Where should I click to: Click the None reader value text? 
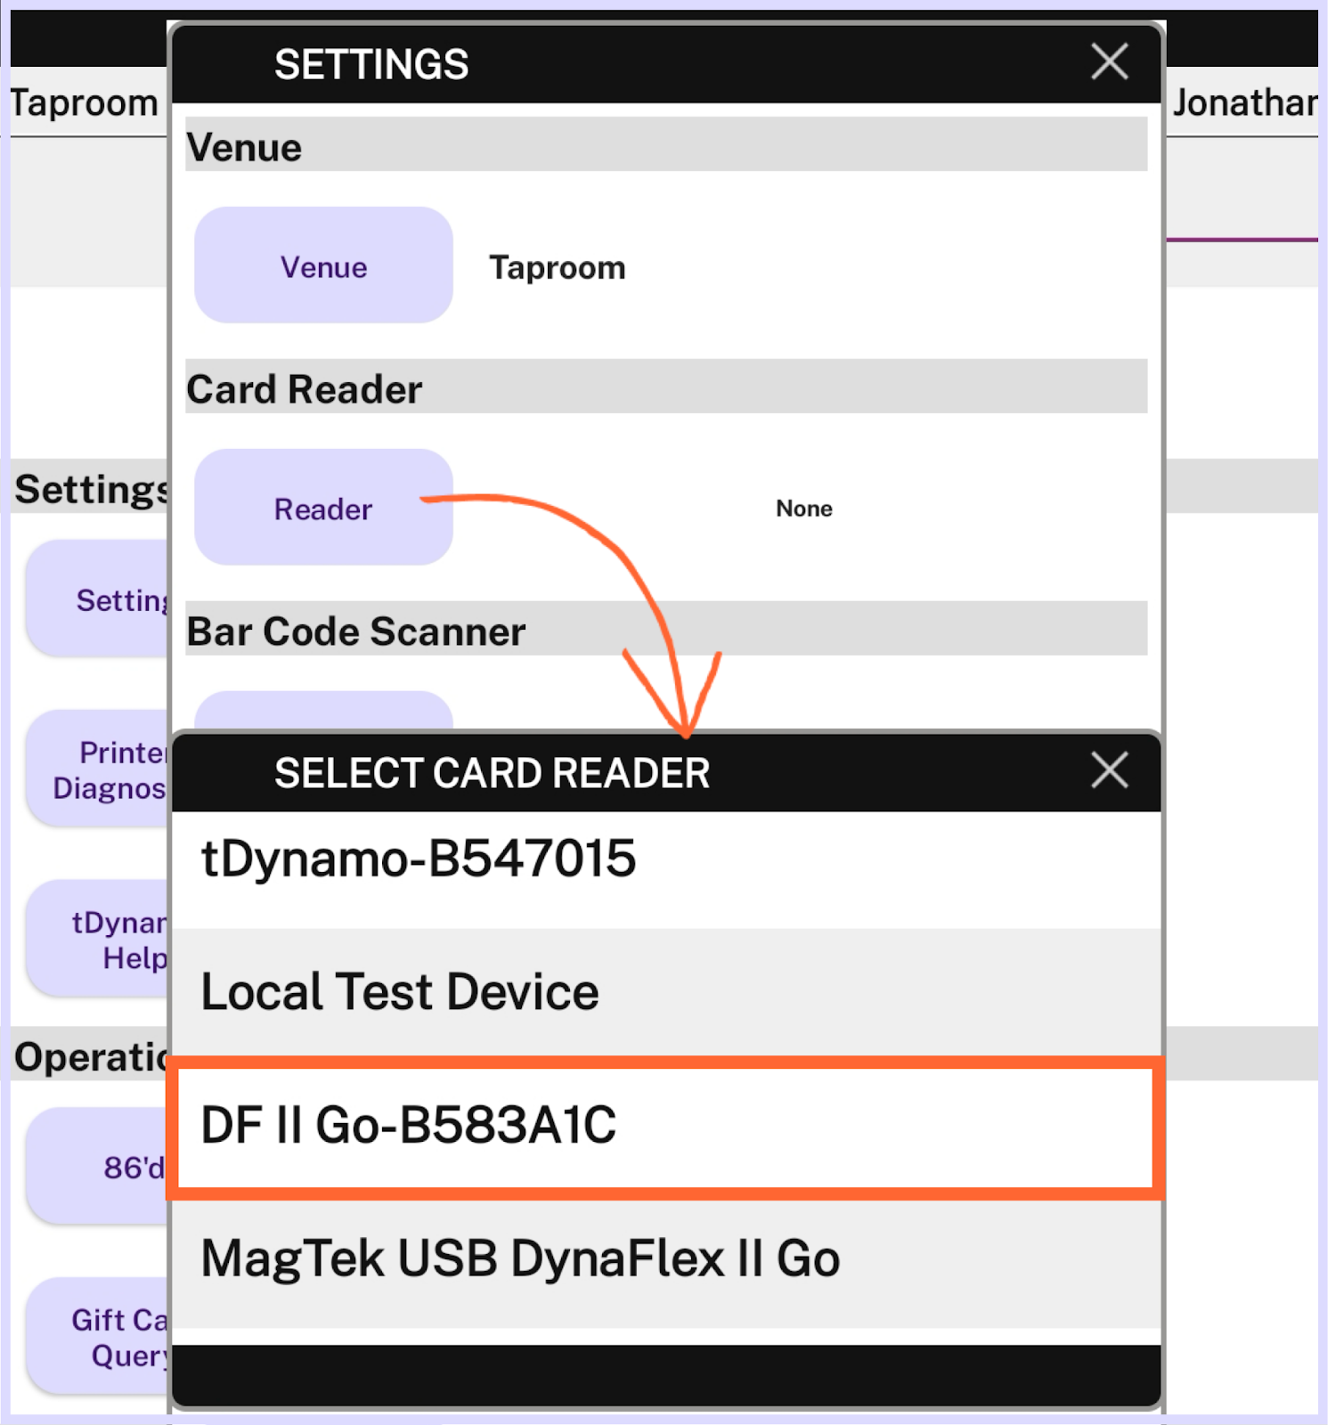point(804,509)
